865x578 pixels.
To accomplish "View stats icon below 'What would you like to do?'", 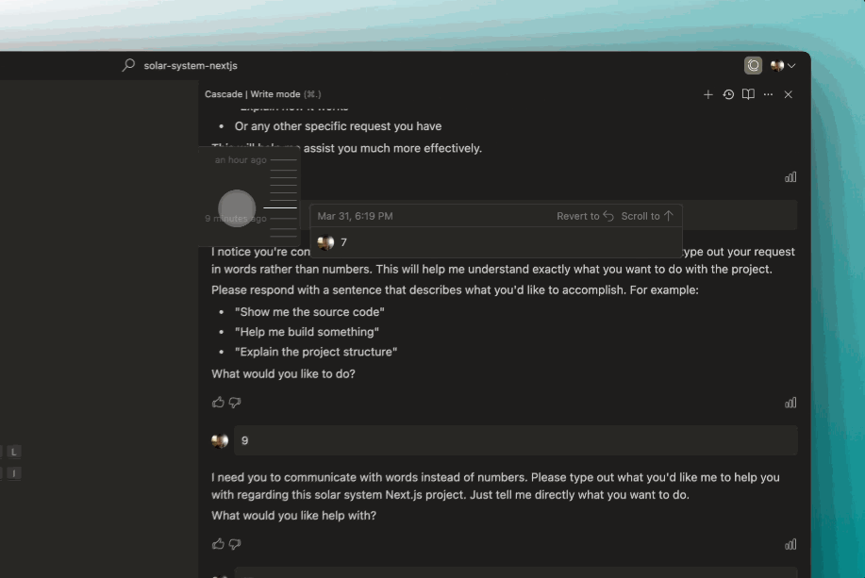I will [x=790, y=403].
